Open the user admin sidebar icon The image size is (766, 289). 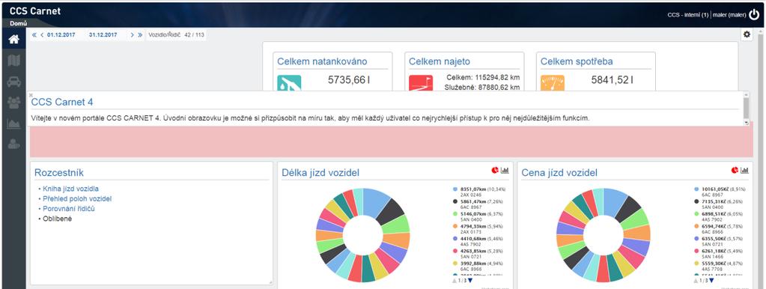click(13, 144)
